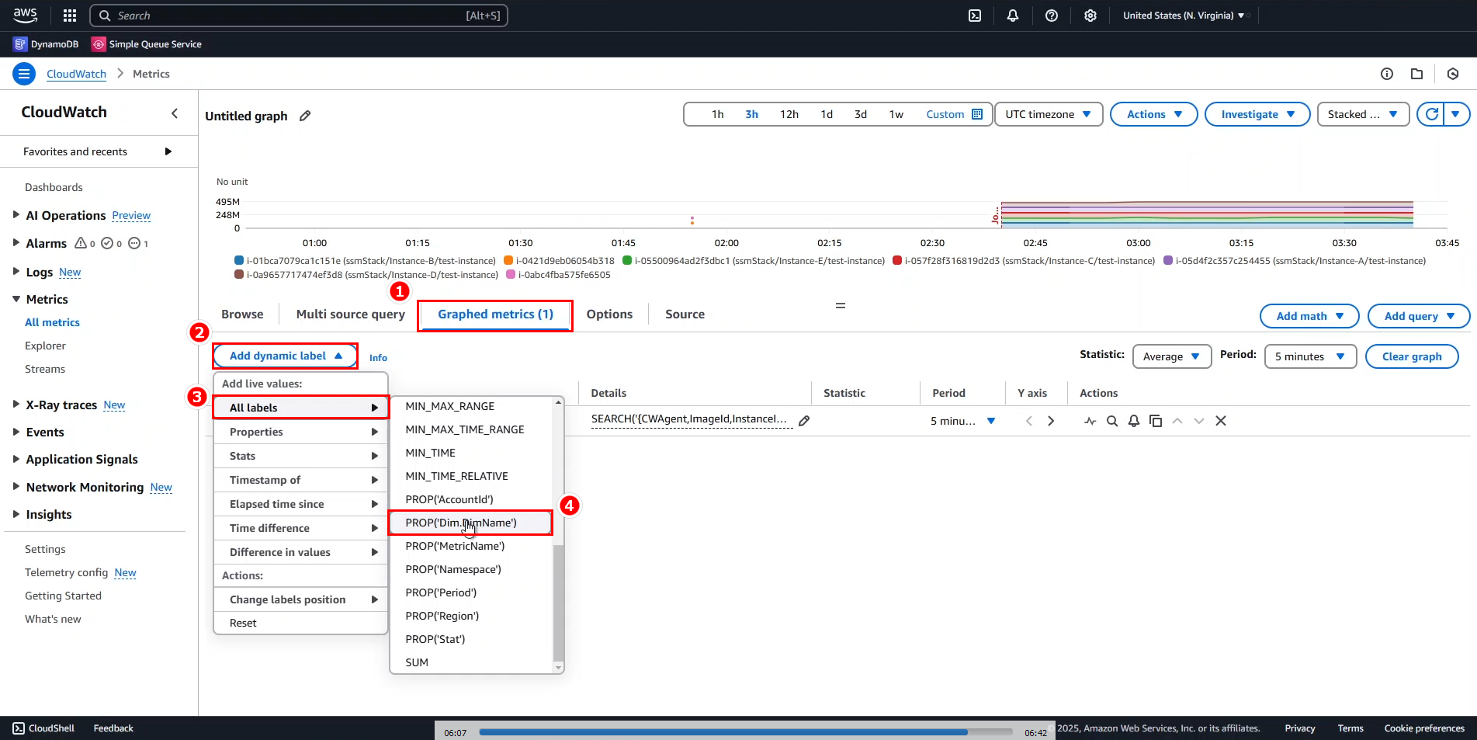Screen dimensions: 1477x740
Task: Click the hexagon settings icon top right
Action: pos(1453,74)
